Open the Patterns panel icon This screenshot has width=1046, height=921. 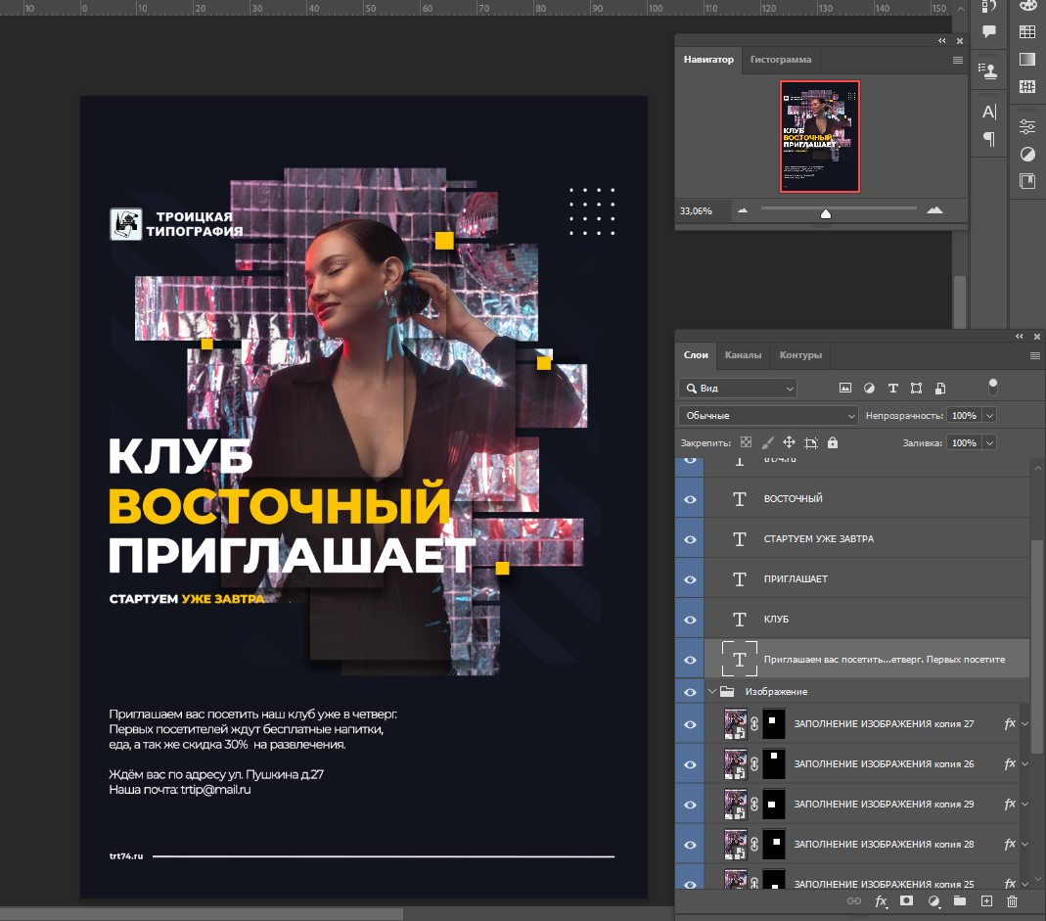pyautogui.click(x=1027, y=86)
